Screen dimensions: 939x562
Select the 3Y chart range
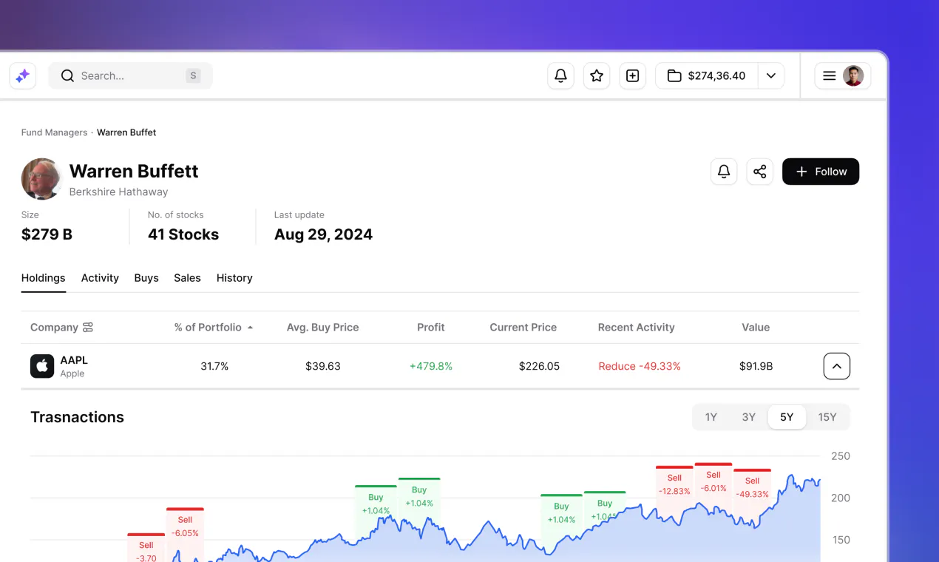pyautogui.click(x=749, y=417)
